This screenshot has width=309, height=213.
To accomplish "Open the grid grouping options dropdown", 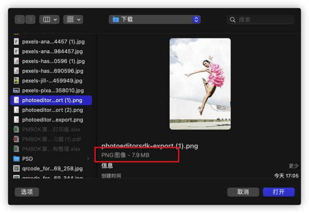I will [73, 19].
